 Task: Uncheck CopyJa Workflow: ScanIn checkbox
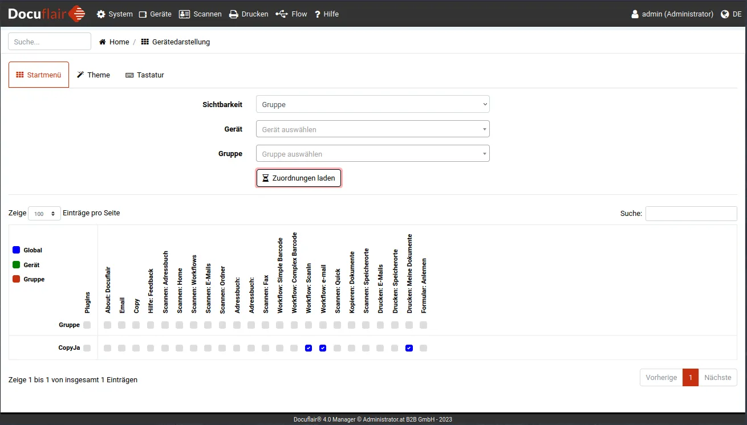coord(308,348)
